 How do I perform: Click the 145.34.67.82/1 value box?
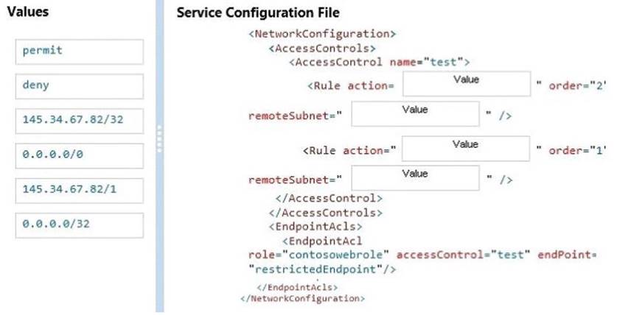coord(79,190)
